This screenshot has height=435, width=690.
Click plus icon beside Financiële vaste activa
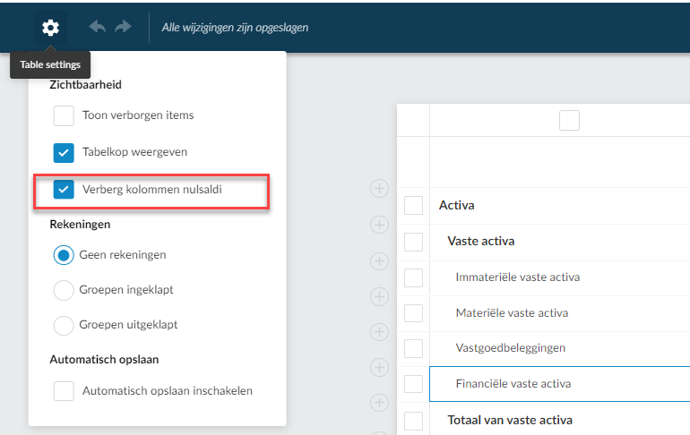pyautogui.click(x=379, y=367)
